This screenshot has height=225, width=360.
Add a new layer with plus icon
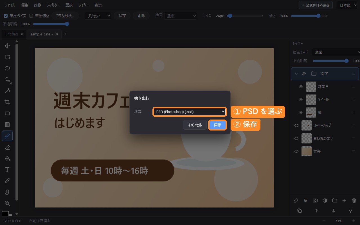tap(344, 201)
